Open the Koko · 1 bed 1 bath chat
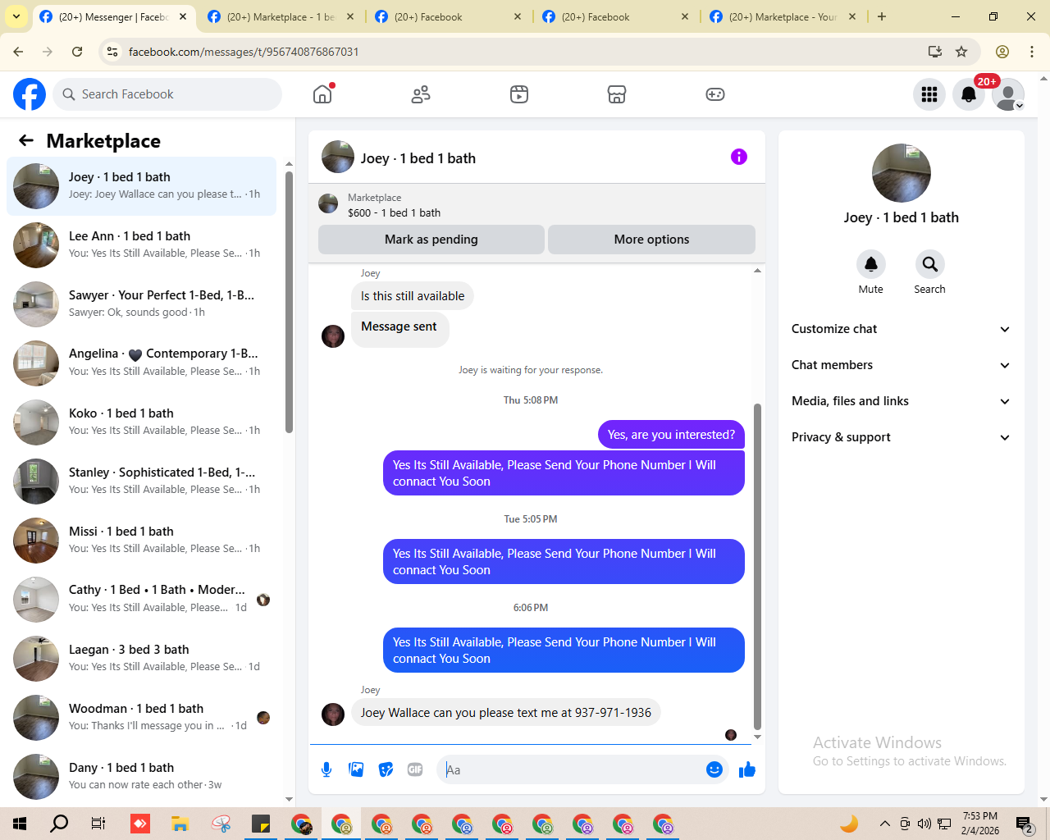Viewport: 1050px width, 840px height. coord(142,422)
